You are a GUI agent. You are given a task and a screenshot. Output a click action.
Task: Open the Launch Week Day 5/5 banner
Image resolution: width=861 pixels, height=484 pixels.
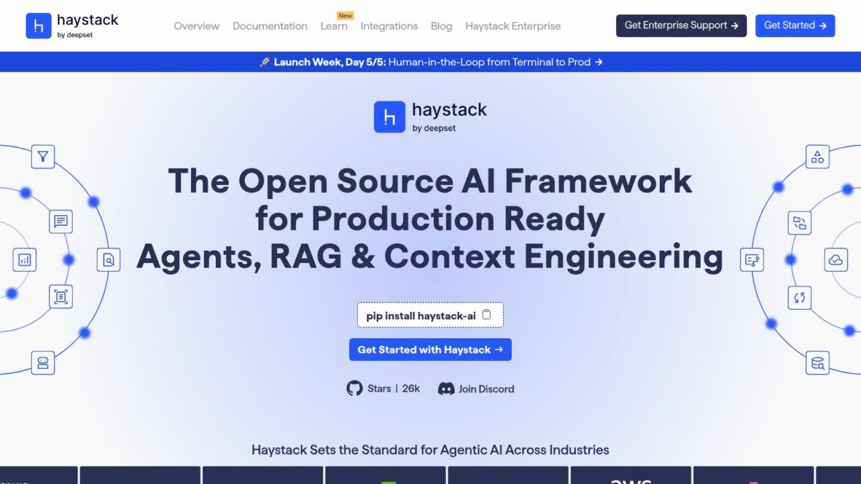(x=430, y=62)
